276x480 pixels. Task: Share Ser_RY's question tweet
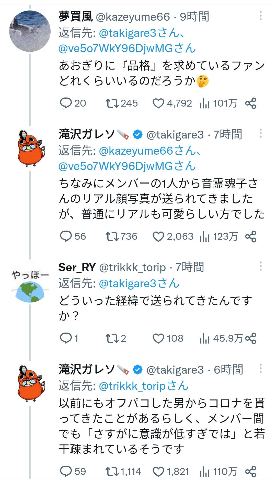(x=250, y=338)
